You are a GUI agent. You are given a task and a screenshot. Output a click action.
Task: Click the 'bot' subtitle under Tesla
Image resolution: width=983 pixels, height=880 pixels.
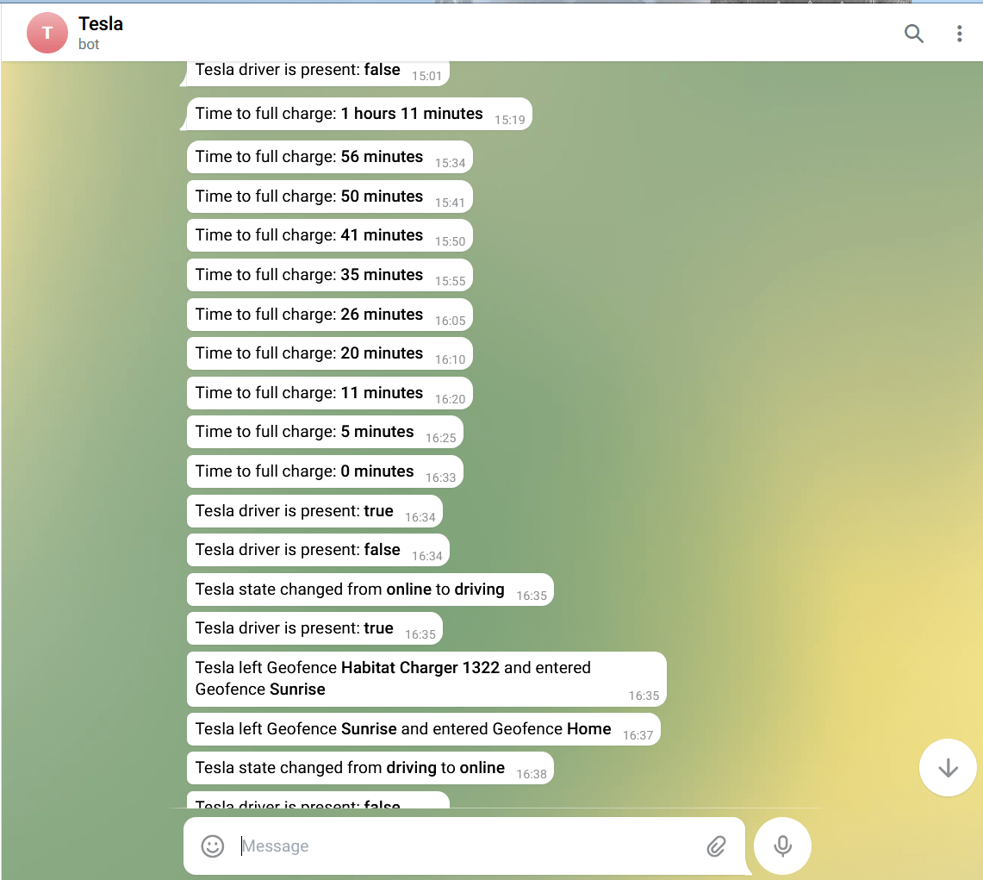click(89, 44)
